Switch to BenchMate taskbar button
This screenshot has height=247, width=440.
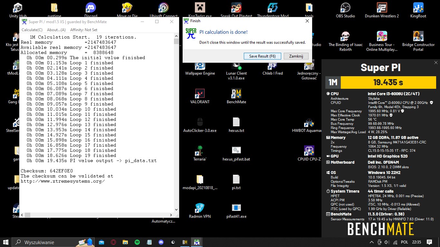(185, 242)
